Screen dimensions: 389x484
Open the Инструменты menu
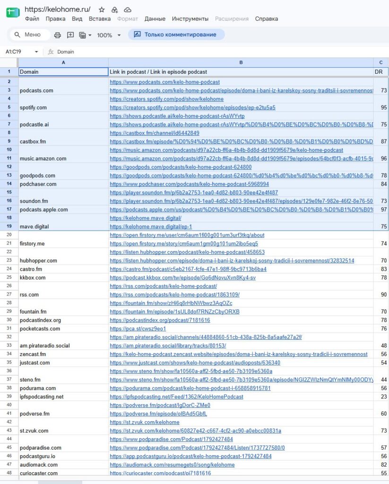tap(190, 19)
